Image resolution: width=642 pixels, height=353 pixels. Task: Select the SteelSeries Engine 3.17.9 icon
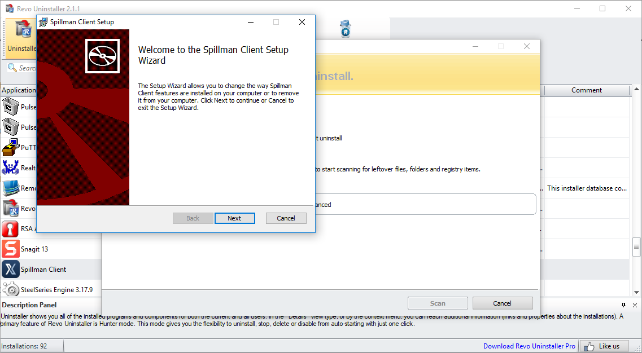click(11, 290)
